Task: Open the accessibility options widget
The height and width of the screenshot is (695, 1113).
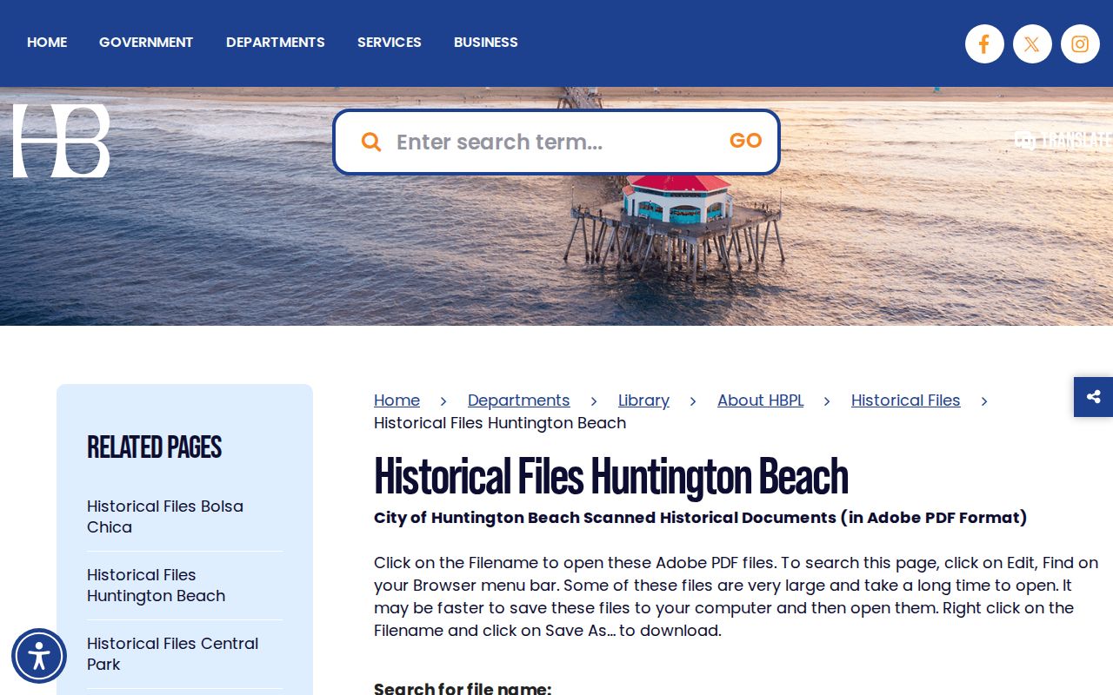Action: click(39, 656)
